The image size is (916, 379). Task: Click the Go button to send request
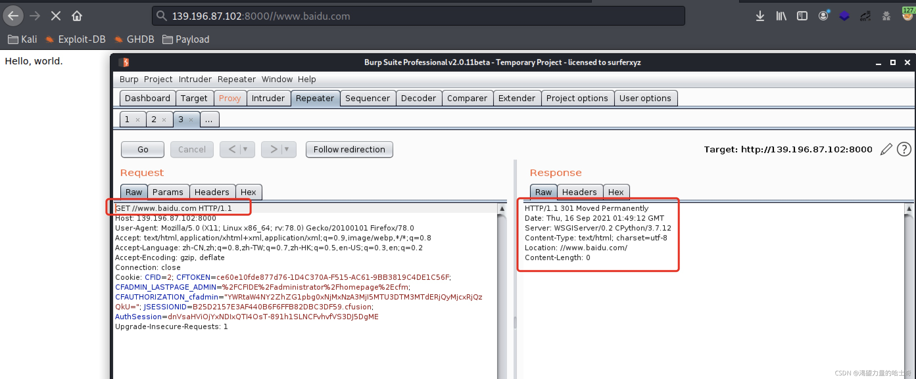point(142,149)
